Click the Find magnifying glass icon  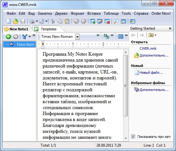tap(116, 21)
